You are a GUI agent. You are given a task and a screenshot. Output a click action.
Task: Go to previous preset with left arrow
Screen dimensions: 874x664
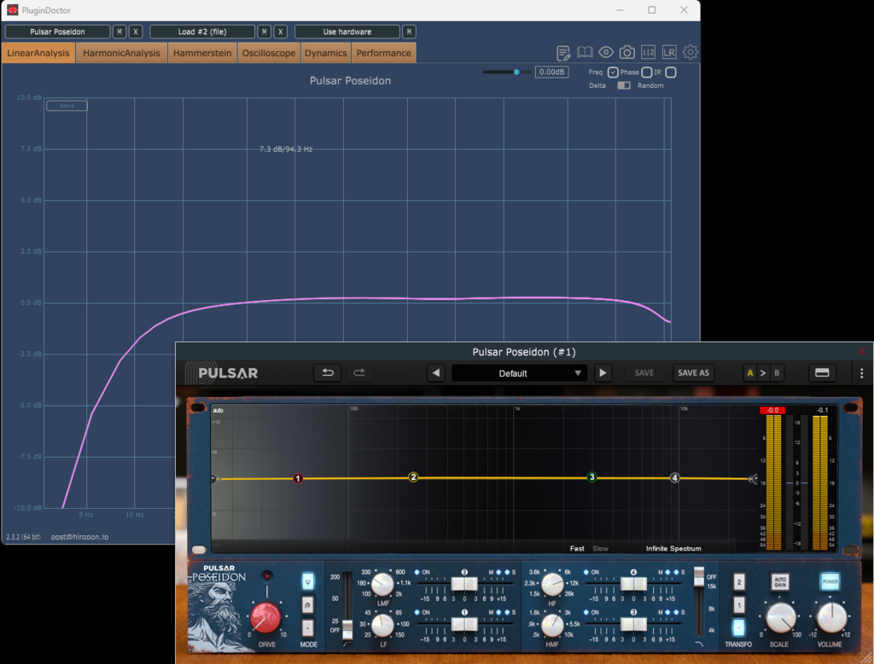coord(436,372)
